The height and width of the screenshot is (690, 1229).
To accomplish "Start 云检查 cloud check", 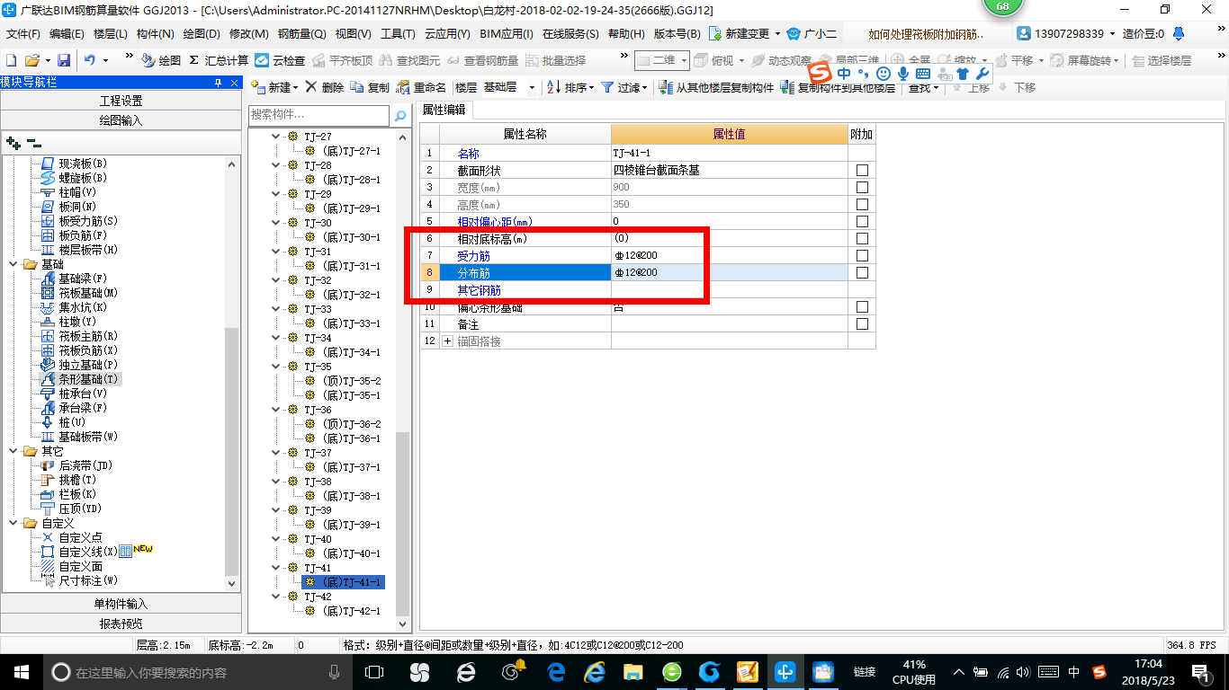I will 280,60.
